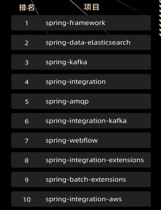This screenshot has width=161, height=210.
Task: Click rank number 8
Action: pyautogui.click(x=27, y=160)
